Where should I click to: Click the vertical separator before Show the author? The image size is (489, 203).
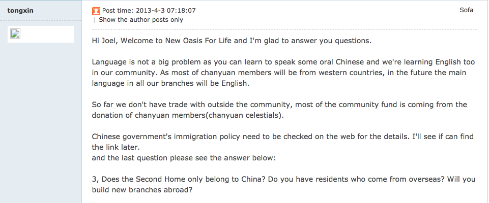[94, 20]
